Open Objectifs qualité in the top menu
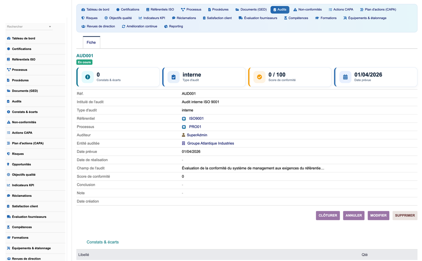This screenshot has height=261, width=422. point(118,18)
